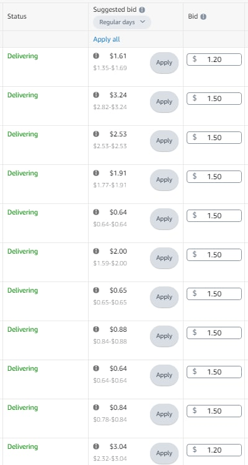Click bid field in $1.61 suggested row

(214, 60)
